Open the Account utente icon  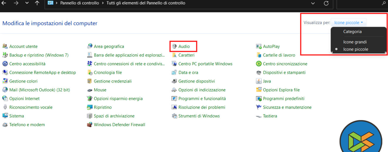5,46
